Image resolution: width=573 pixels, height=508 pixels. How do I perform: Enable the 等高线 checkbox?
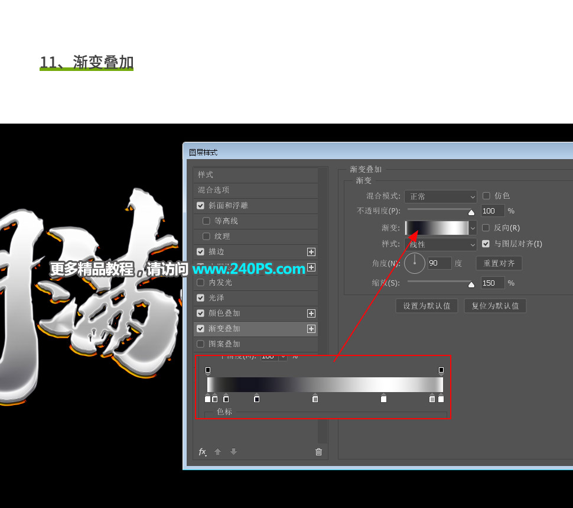pyautogui.click(x=206, y=221)
